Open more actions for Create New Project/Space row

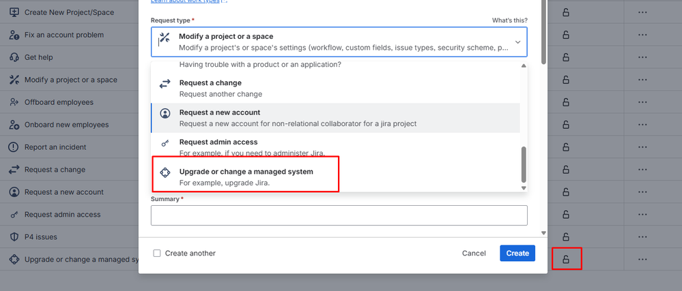point(642,12)
